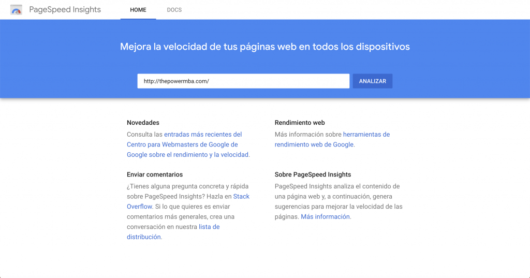Click the URL input field containing thepowermba.com
The width and height of the screenshot is (530, 278).
coord(243,81)
